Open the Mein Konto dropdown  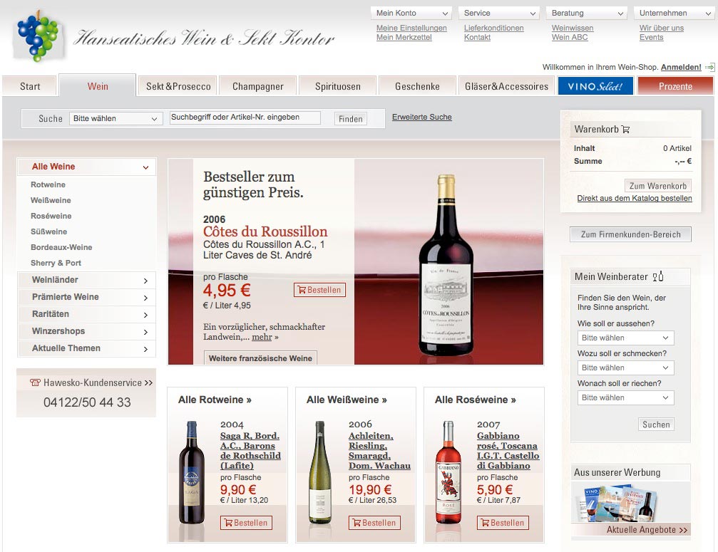(411, 14)
